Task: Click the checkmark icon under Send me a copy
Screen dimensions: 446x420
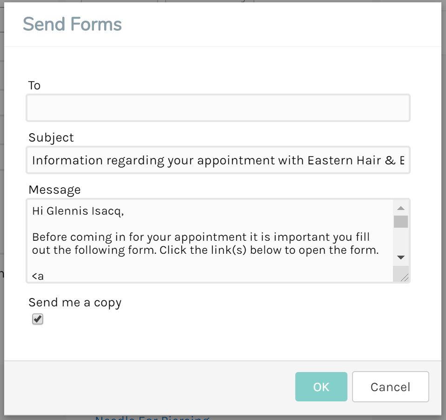Action: click(x=37, y=319)
